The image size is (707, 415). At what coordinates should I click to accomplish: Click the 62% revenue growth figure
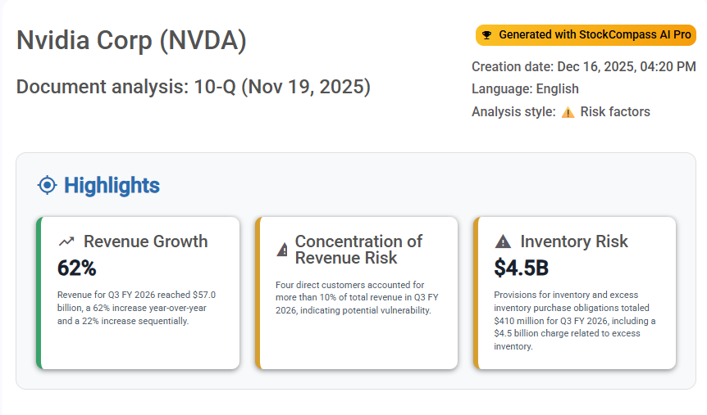click(x=77, y=268)
